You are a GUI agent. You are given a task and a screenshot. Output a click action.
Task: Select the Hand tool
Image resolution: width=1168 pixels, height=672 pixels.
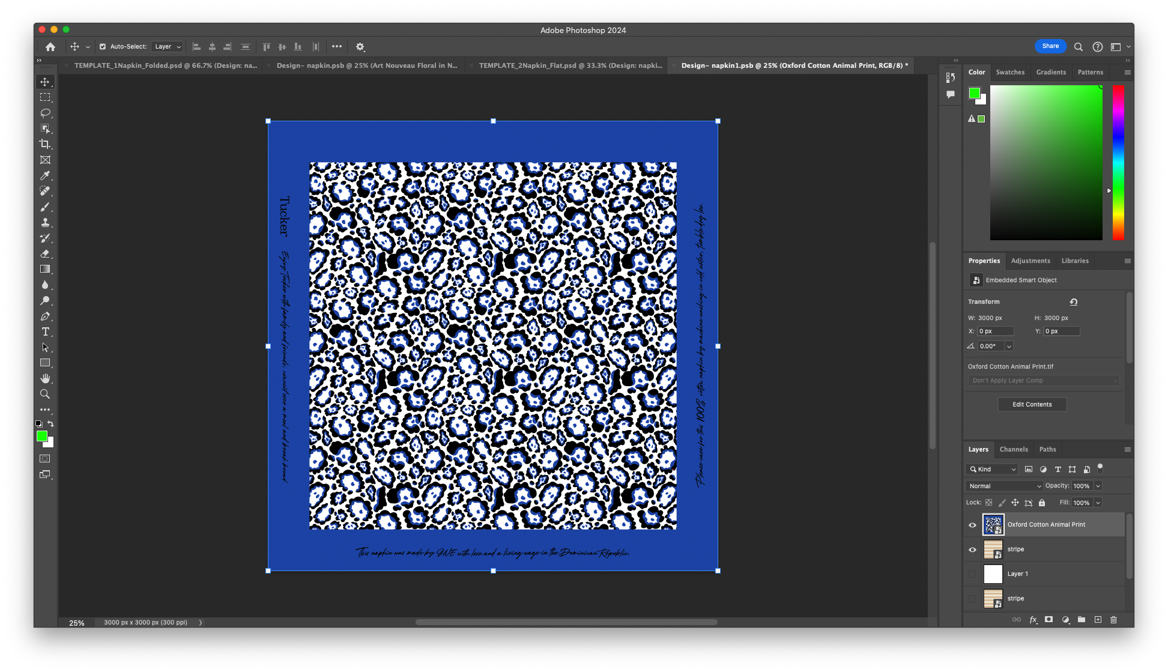pos(46,378)
